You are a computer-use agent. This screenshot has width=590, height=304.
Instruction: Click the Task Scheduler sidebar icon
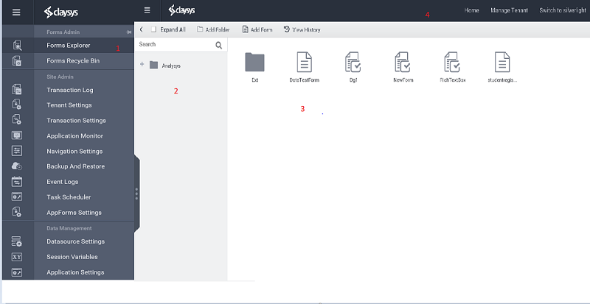pos(17,197)
